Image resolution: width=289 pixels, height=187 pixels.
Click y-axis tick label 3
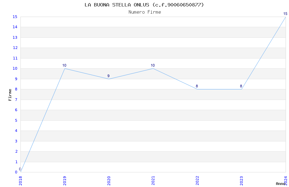(16, 141)
